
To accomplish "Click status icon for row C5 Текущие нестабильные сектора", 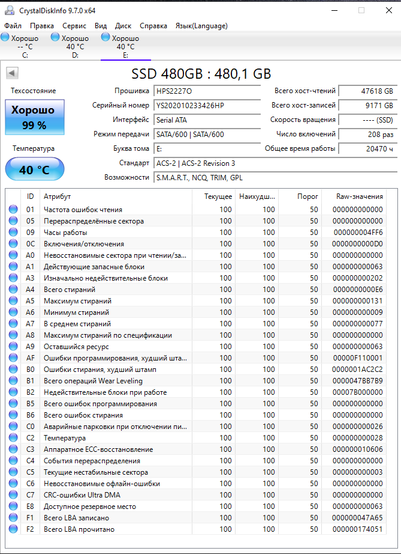I will (x=13, y=472).
